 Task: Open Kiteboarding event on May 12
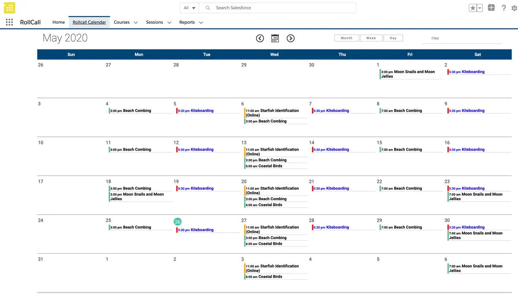(x=208, y=150)
